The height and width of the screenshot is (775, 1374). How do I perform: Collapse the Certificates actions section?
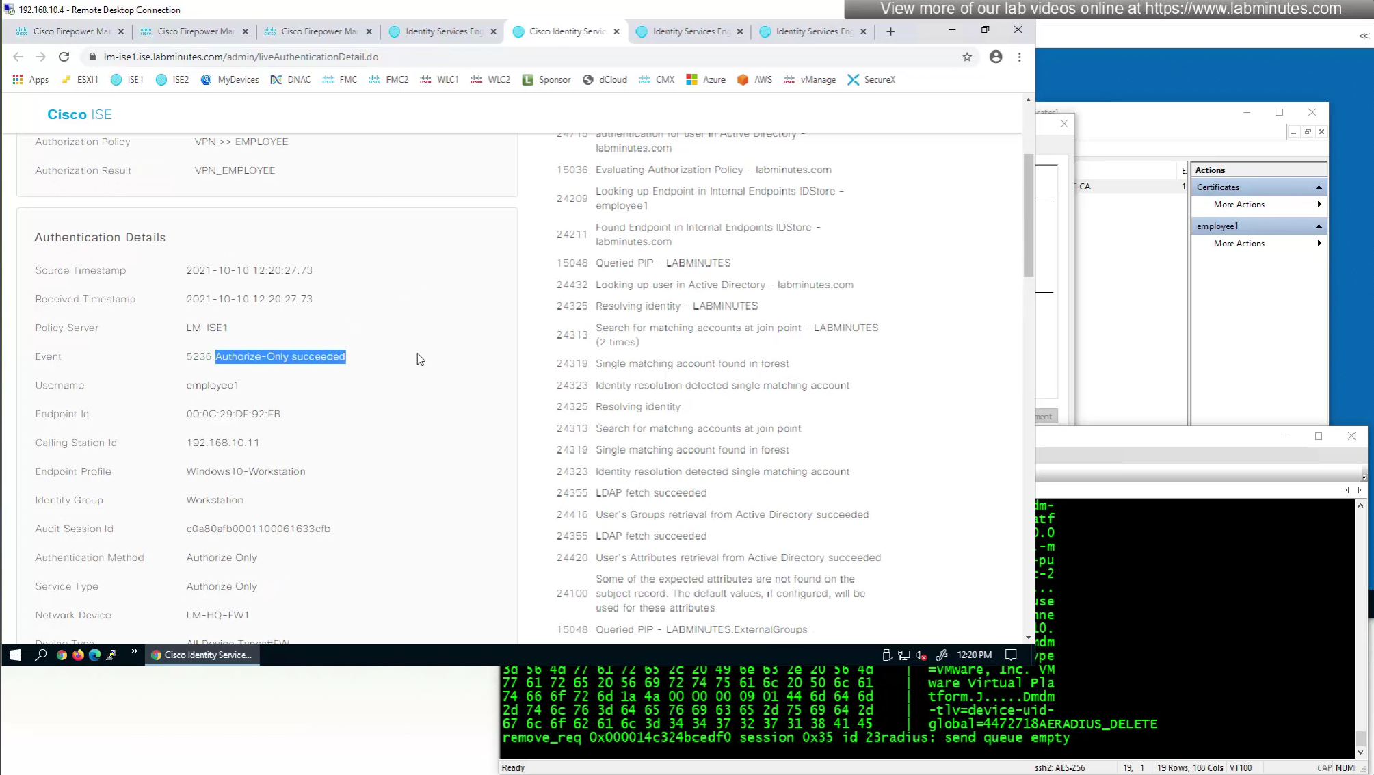click(1319, 187)
